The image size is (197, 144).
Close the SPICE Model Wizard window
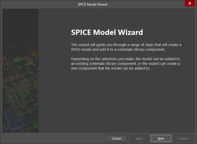190,3
